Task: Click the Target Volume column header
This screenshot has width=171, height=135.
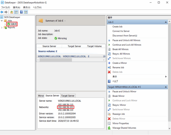Action: coord(94,46)
